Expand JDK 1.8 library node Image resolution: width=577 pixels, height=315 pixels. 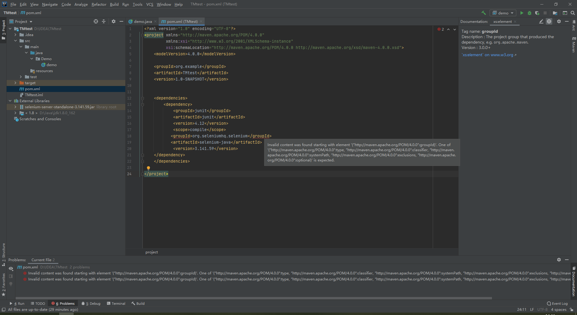coord(15,113)
